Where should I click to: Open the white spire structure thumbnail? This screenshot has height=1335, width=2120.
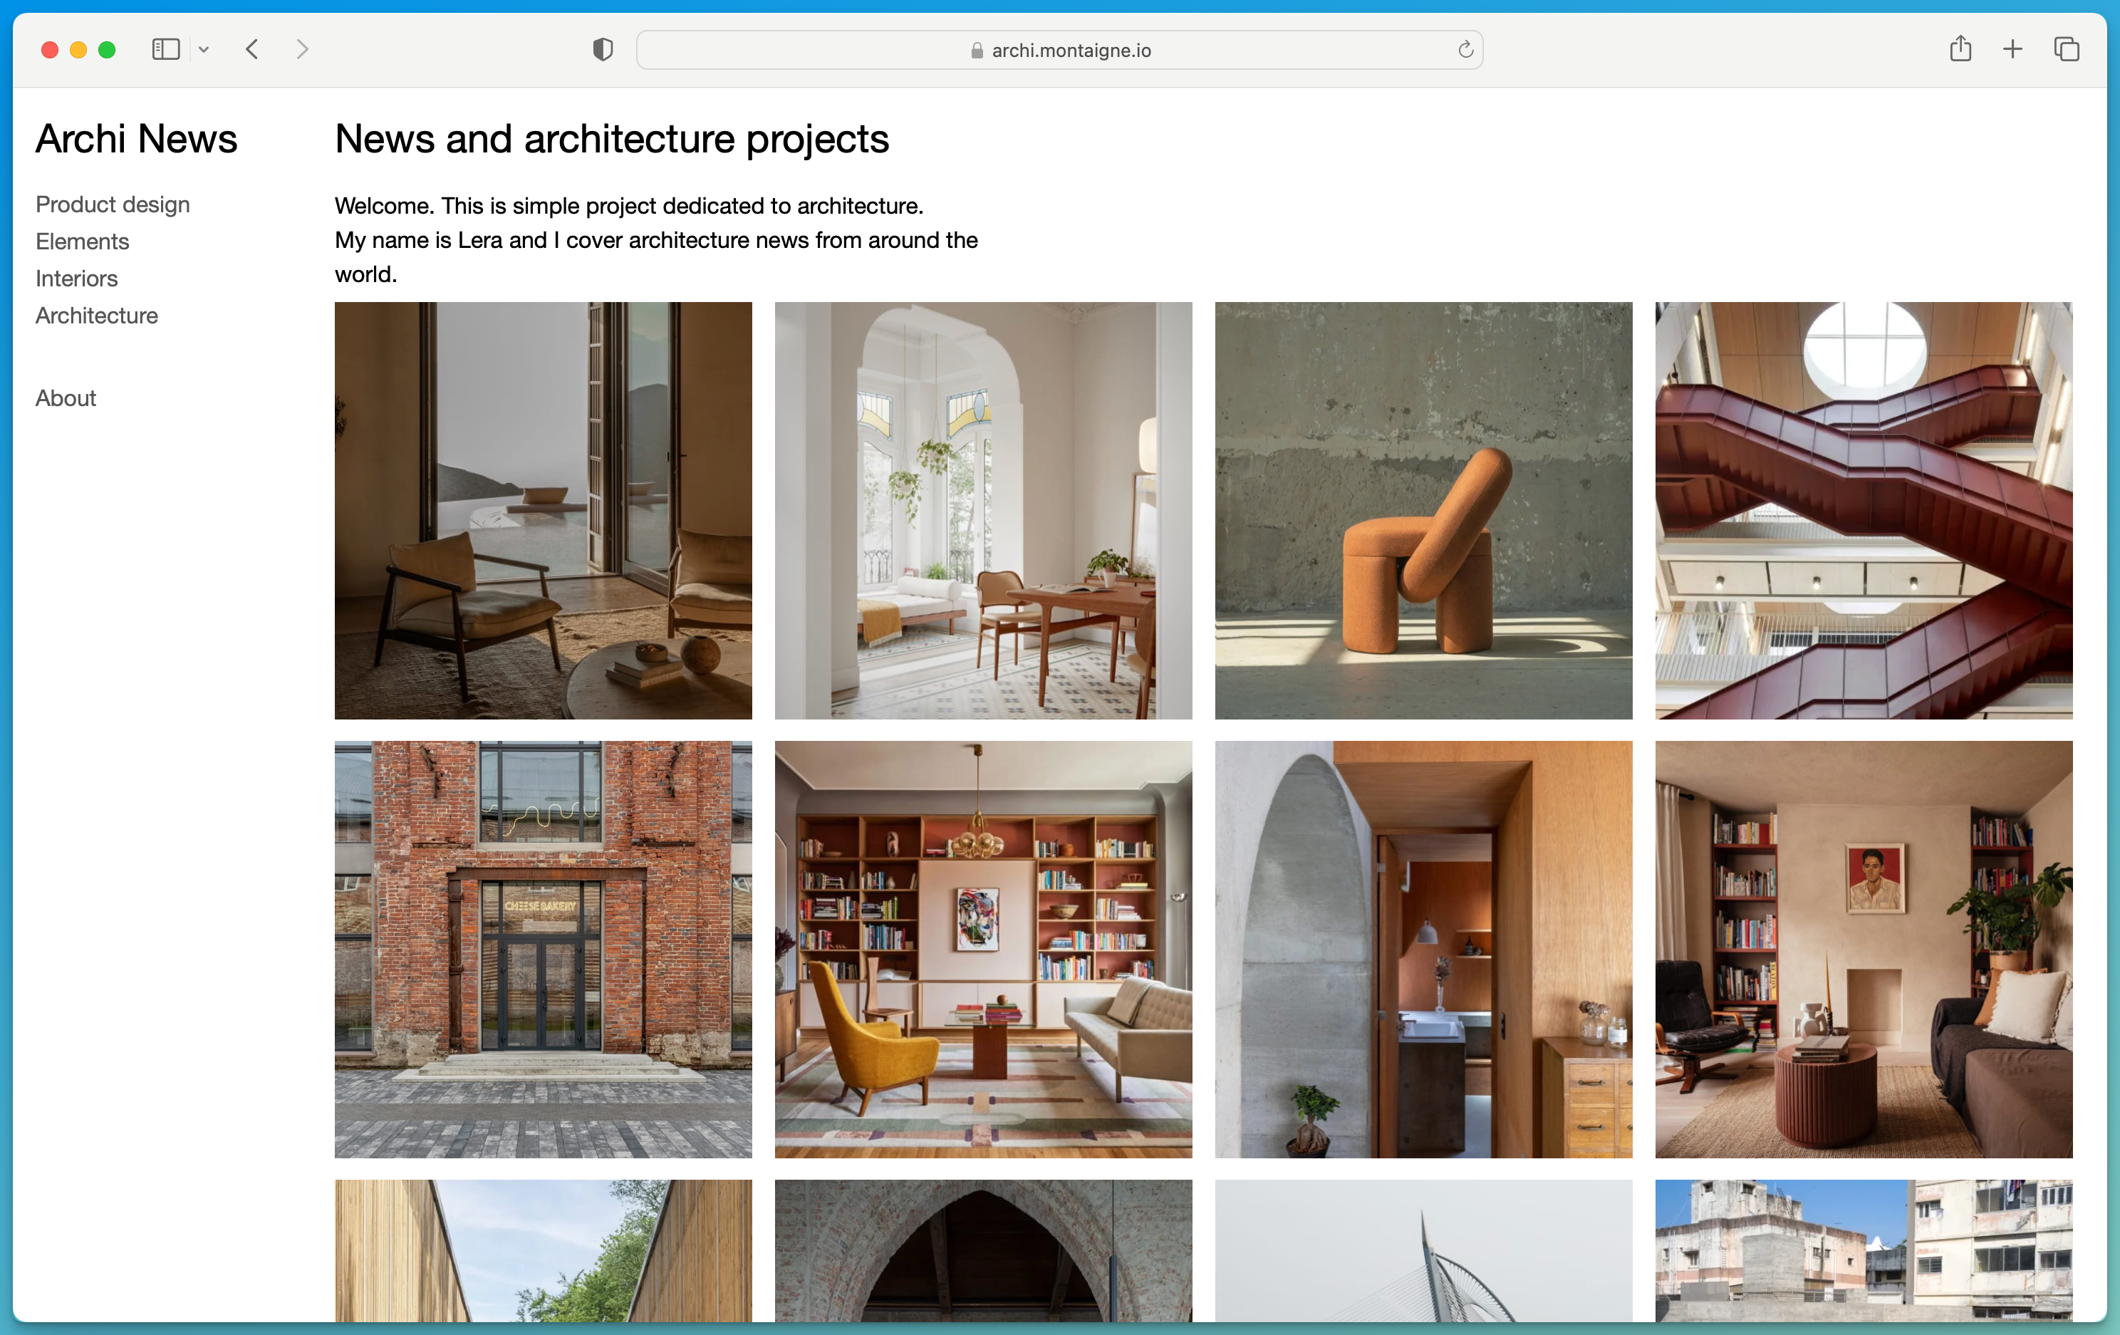click(1423, 1250)
